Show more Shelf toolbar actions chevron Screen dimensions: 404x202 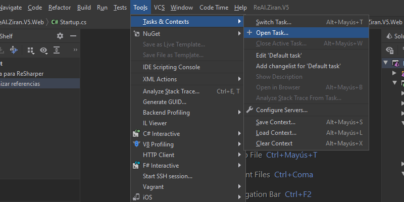(75, 49)
